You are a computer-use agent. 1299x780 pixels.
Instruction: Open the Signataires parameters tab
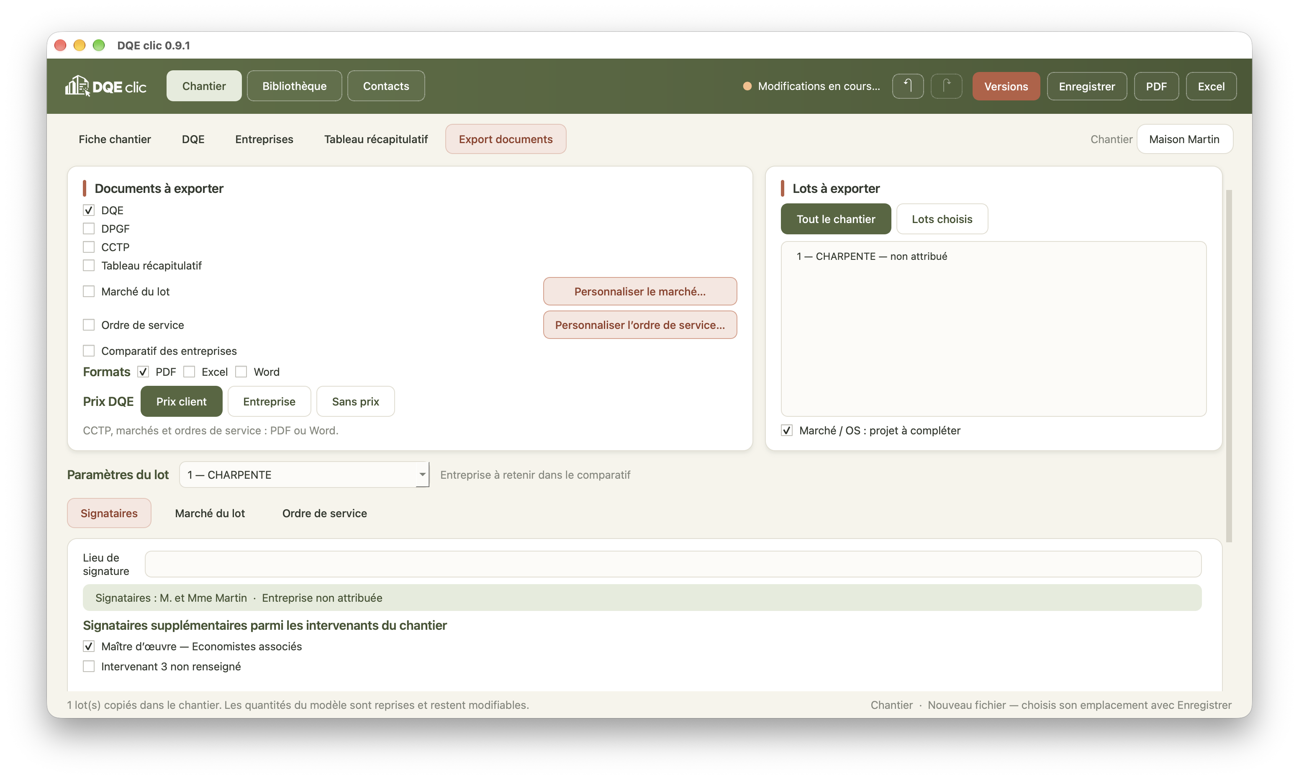pyautogui.click(x=109, y=513)
